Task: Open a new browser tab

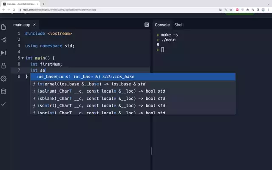Action: click(44, 4)
